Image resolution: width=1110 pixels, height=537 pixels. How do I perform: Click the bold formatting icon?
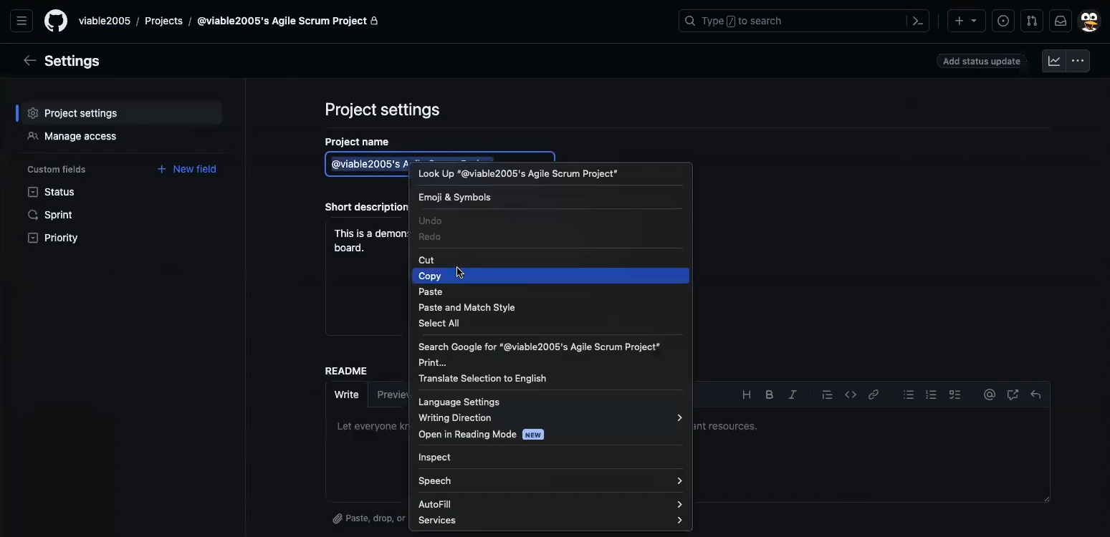click(x=770, y=395)
